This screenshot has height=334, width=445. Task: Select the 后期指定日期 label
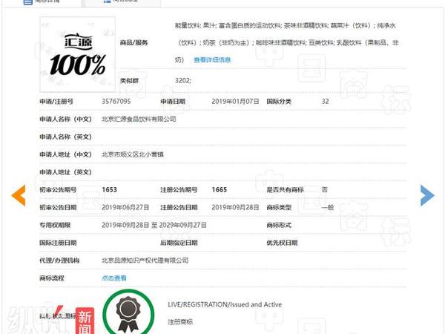[179, 243]
